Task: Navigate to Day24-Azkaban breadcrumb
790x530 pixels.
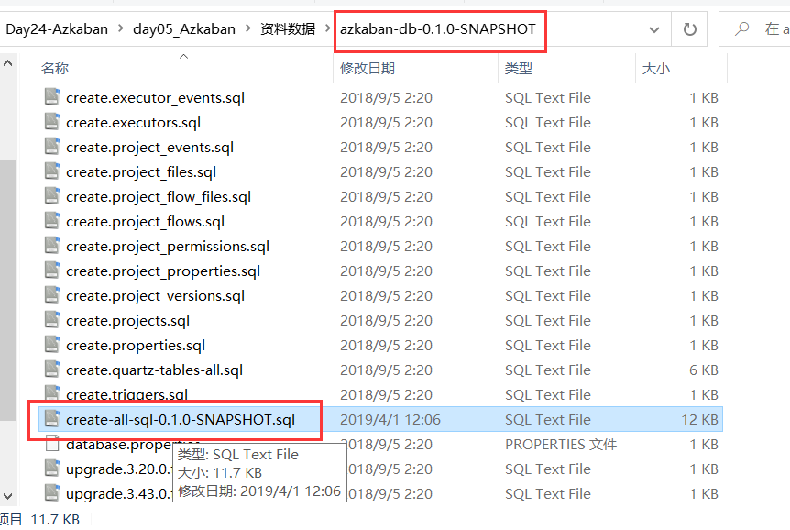Action: click(x=57, y=29)
